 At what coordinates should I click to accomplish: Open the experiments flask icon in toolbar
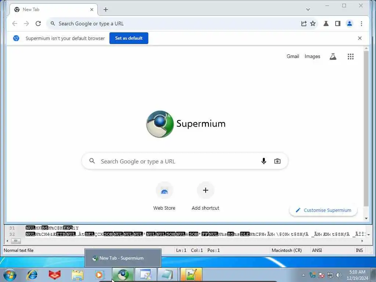tap(326, 23)
